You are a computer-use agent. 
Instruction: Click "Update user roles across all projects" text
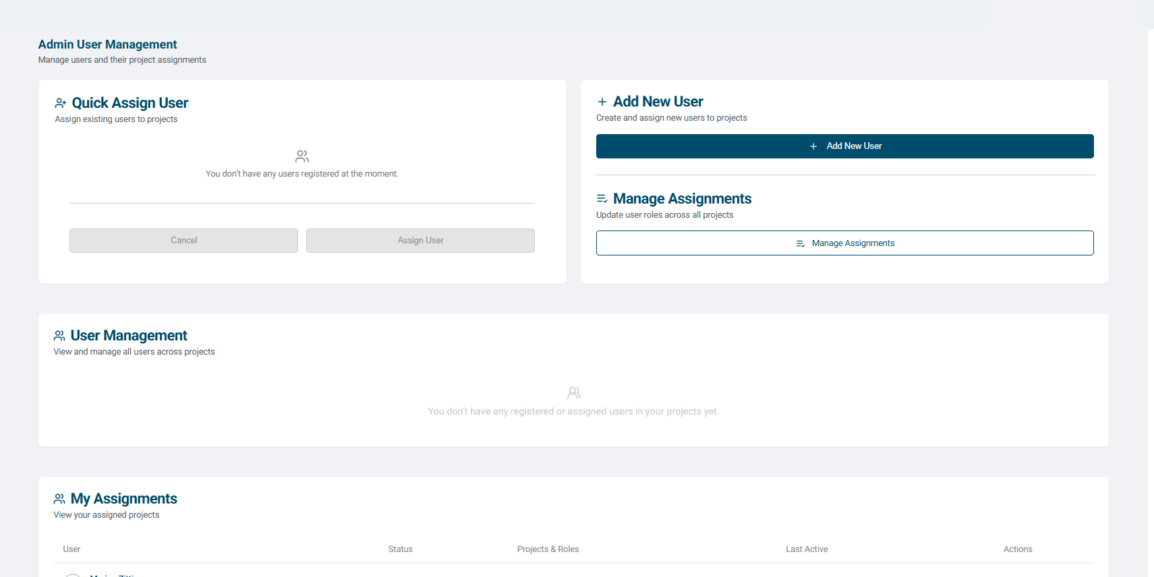point(665,215)
